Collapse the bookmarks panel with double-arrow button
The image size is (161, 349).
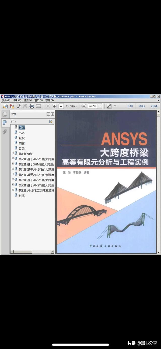pos(48,114)
